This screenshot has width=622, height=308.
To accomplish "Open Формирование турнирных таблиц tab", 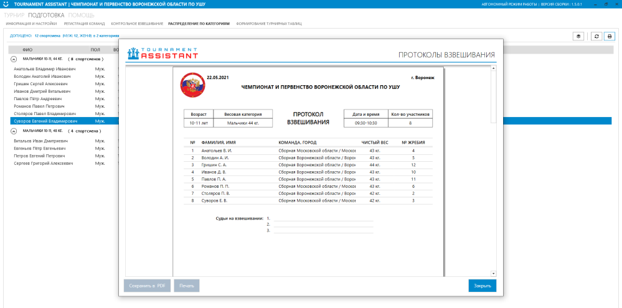I will (269, 24).
